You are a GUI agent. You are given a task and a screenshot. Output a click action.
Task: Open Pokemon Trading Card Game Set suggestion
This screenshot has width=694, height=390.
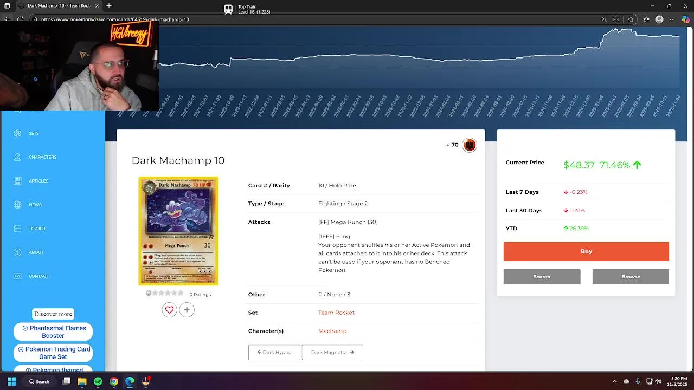53,353
